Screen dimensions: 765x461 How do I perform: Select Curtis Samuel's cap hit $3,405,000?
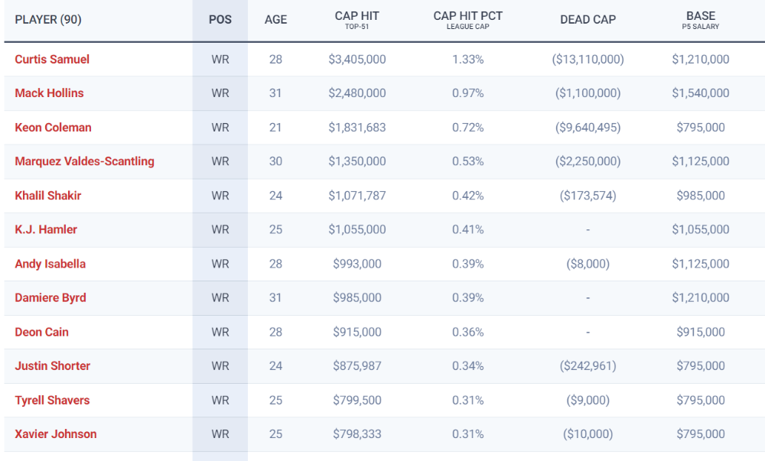pyautogui.click(x=356, y=60)
